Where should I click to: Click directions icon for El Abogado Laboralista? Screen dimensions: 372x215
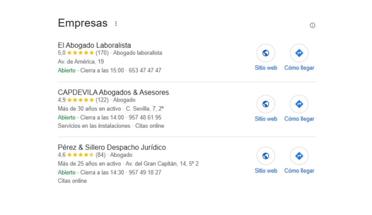[x=299, y=53]
